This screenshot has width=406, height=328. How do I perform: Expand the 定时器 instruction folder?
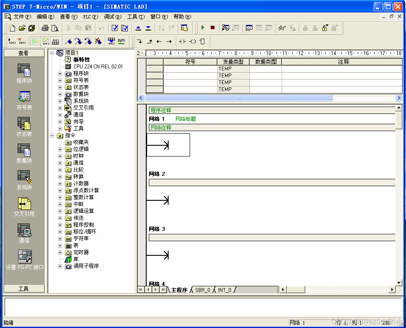pyautogui.click(x=60, y=252)
